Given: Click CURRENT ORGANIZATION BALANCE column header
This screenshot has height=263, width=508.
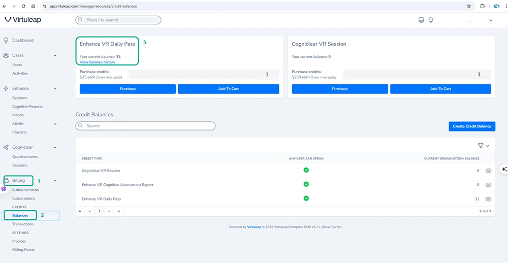Looking at the screenshot, I should [x=452, y=159].
